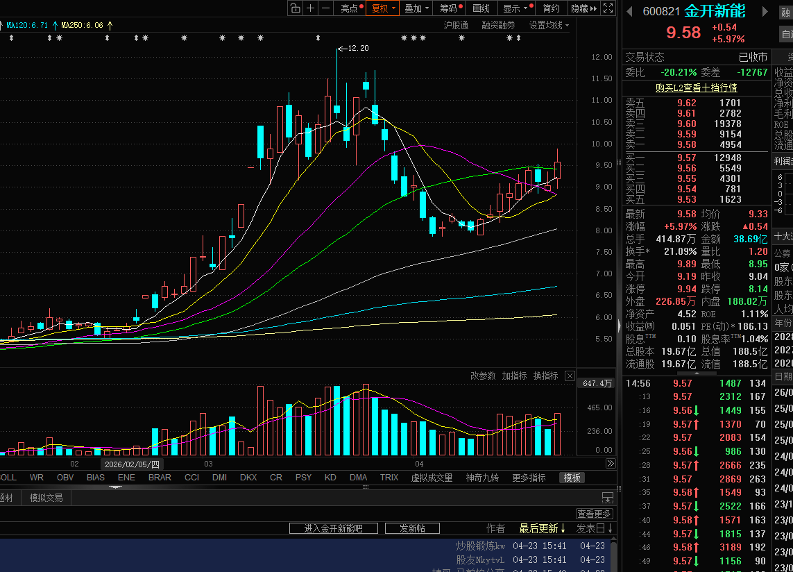
Task: Select the BIAS indicator tab
Action: pyautogui.click(x=96, y=478)
